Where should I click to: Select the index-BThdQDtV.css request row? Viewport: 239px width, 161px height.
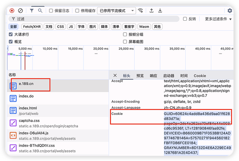tap(58, 148)
